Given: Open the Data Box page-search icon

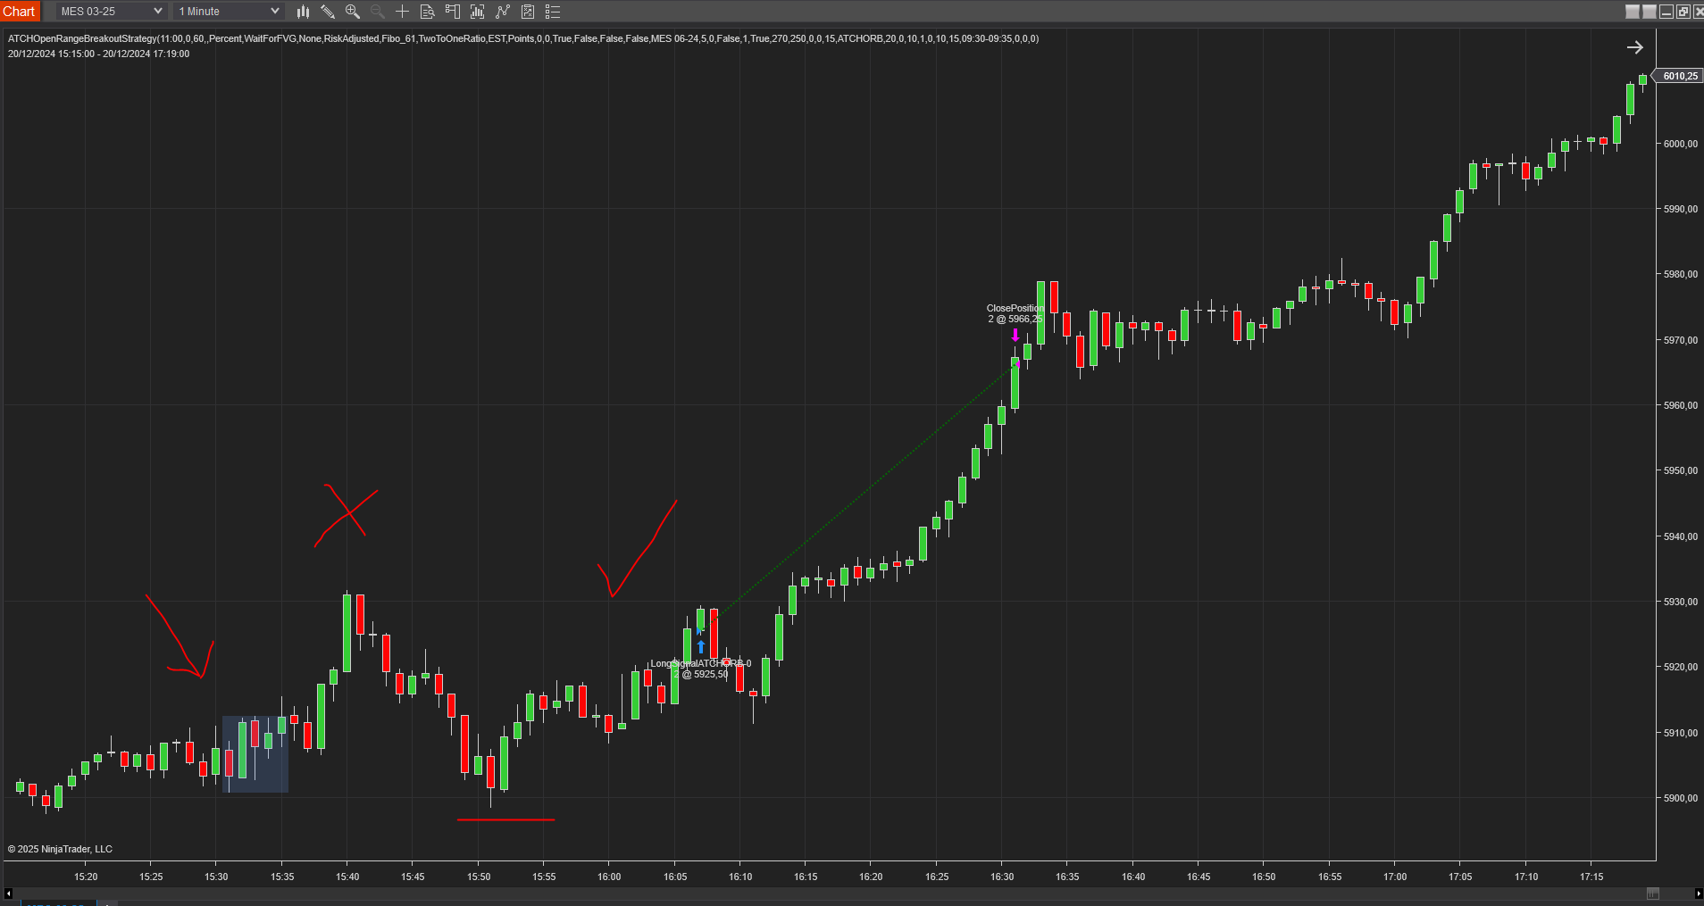Looking at the screenshot, I should (428, 12).
